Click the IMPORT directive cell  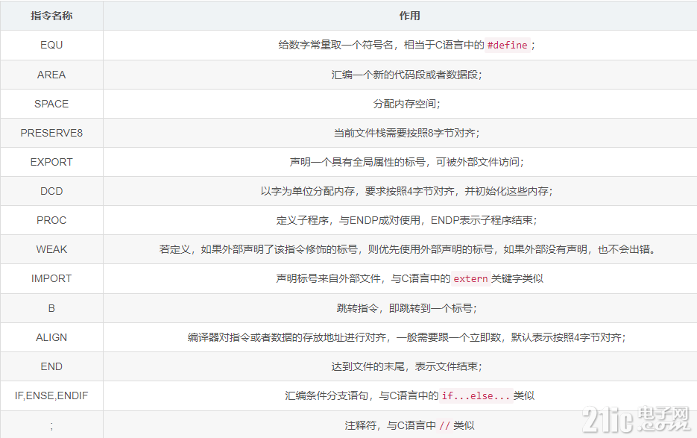(51, 278)
